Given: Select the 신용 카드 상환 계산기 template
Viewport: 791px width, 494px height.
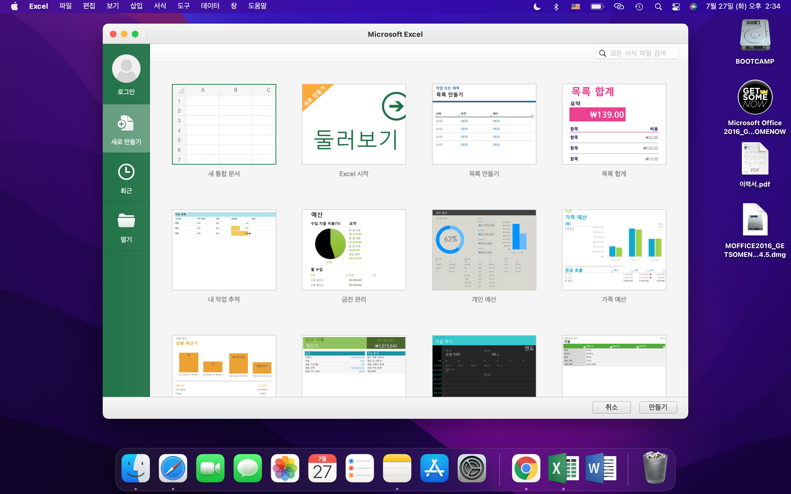Looking at the screenshot, I should (224, 366).
